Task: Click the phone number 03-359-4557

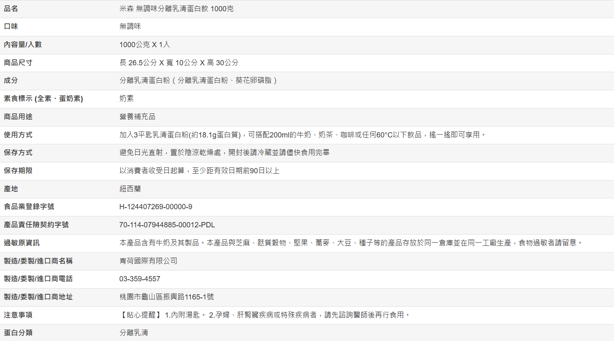Action: [139, 279]
